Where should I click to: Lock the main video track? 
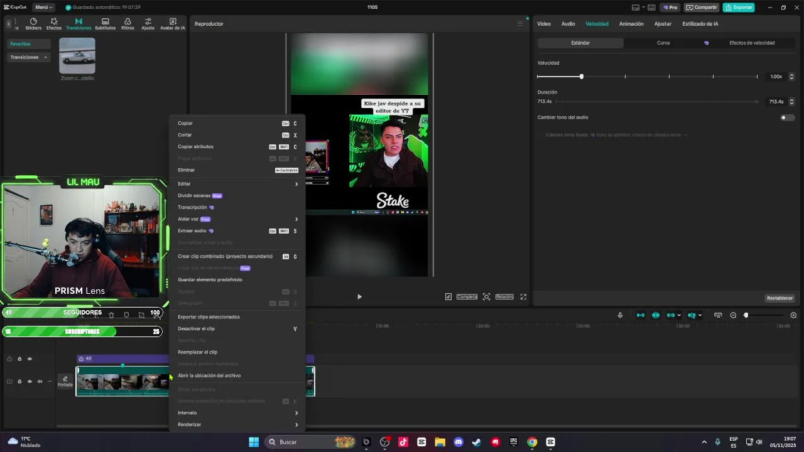click(19, 381)
